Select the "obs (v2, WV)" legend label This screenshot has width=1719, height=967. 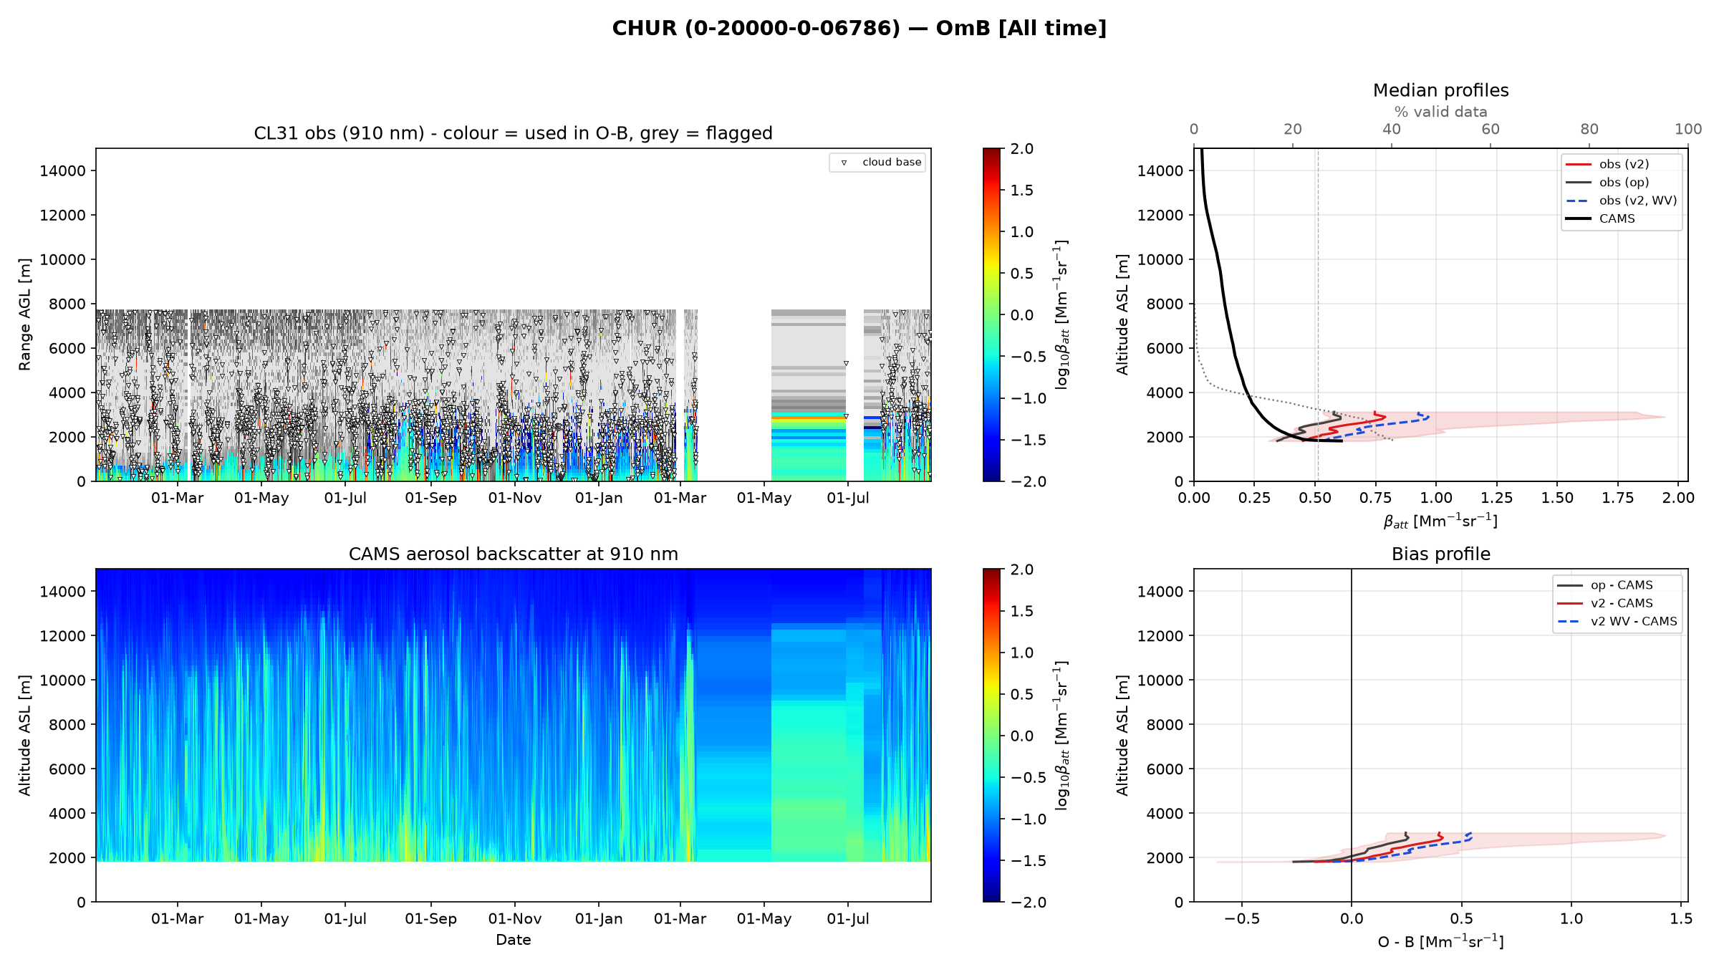point(1638,201)
